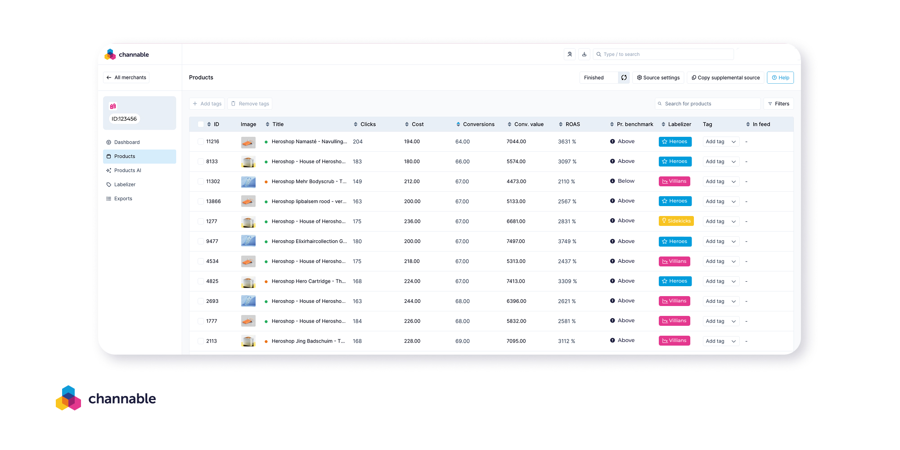The image size is (900, 450).
Task: Open the Add tag dropdown for product 13866
Action: pos(721,201)
